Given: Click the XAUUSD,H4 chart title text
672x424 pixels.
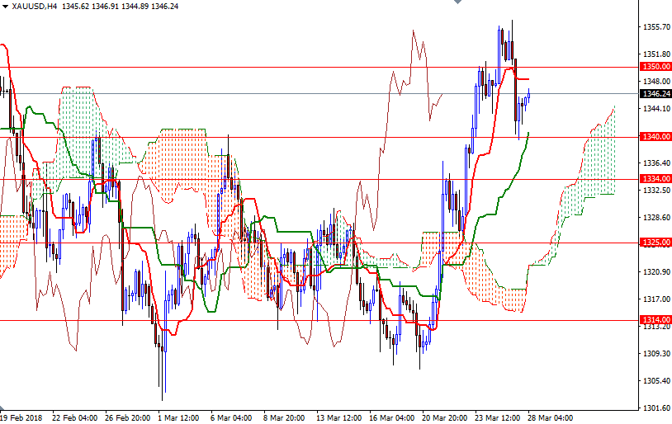Looking at the screenshot, I should tap(35, 7).
